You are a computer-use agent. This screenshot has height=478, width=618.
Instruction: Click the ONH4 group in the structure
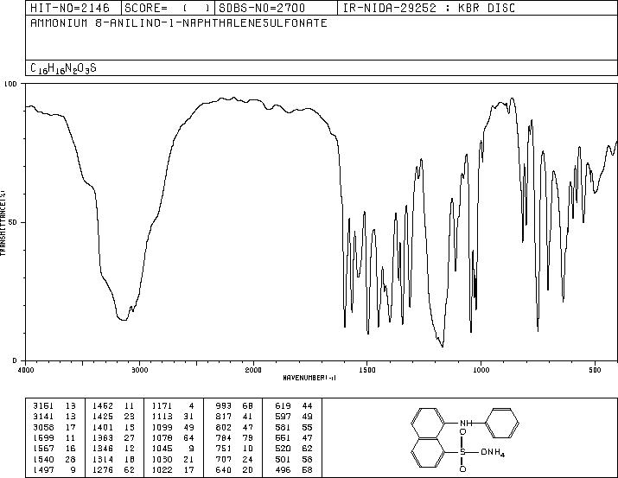click(493, 453)
